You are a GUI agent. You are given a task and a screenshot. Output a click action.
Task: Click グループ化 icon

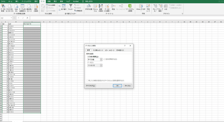[x=155, y=8]
